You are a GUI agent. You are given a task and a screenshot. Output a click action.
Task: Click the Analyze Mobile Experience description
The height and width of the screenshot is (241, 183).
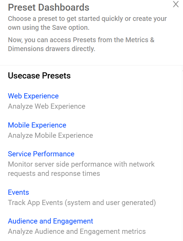pos(50,135)
